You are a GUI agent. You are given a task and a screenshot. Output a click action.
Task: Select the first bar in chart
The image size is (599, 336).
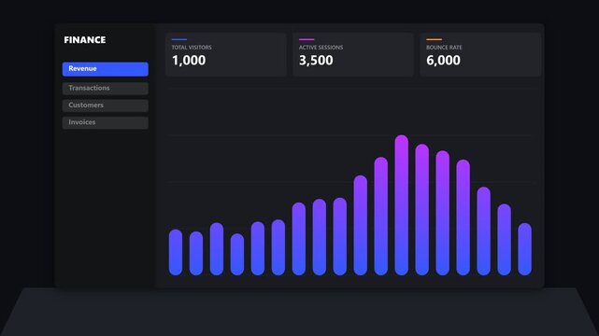(176, 252)
